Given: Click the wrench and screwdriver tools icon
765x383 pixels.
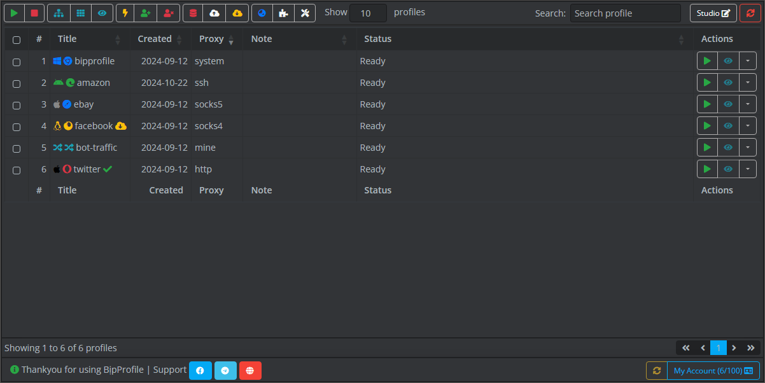Looking at the screenshot, I should pos(305,13).
